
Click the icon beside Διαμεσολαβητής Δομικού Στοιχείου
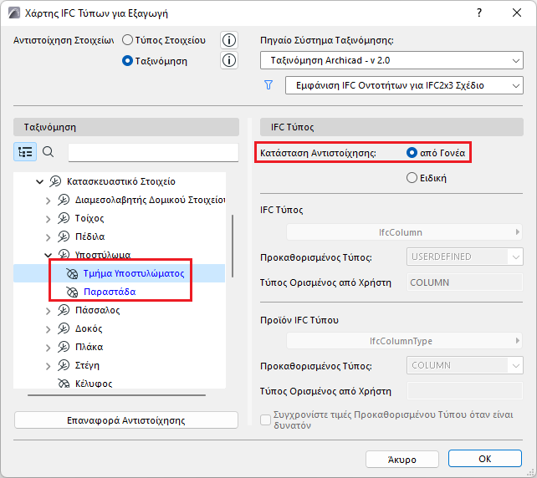pyautogui.click(x=64, y=200)
